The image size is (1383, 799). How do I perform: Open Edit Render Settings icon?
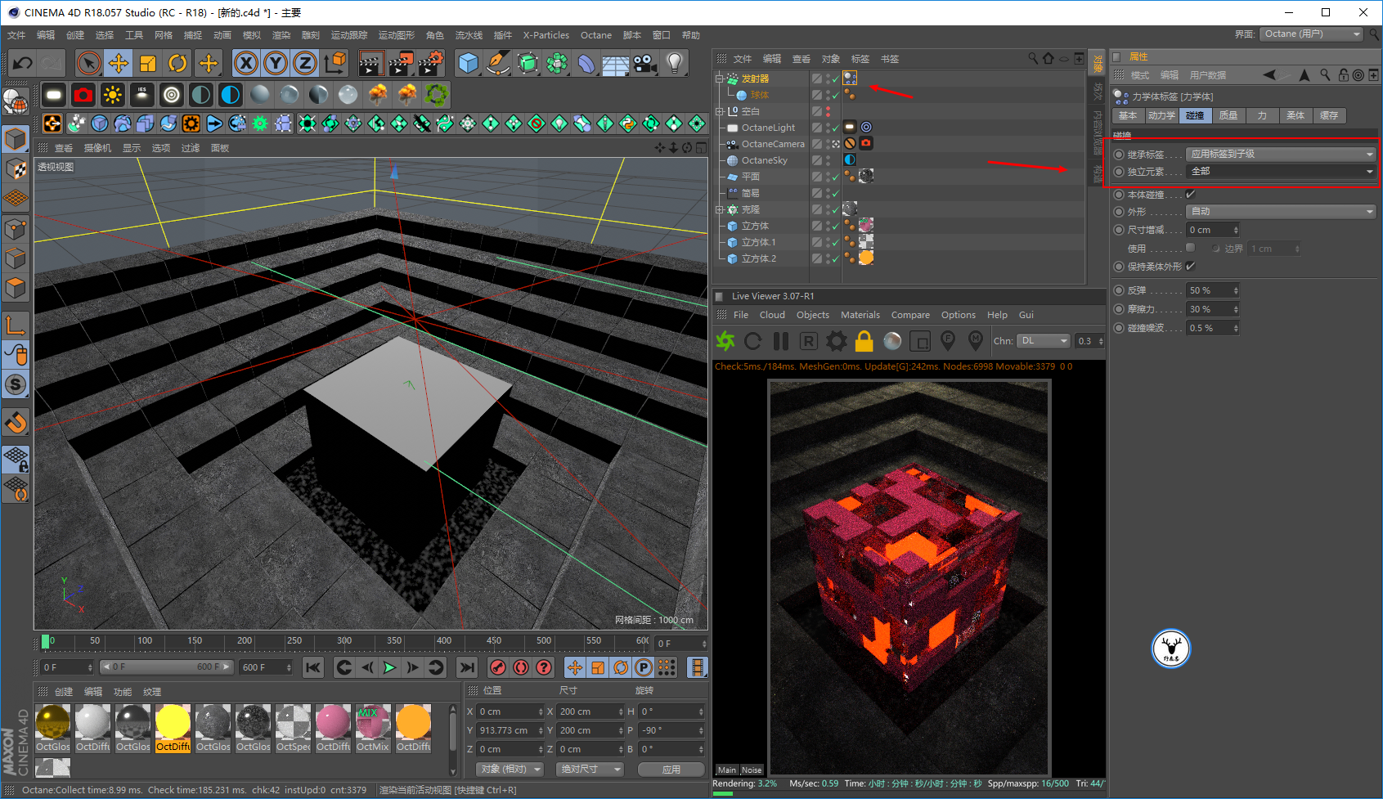pos(431,63)
